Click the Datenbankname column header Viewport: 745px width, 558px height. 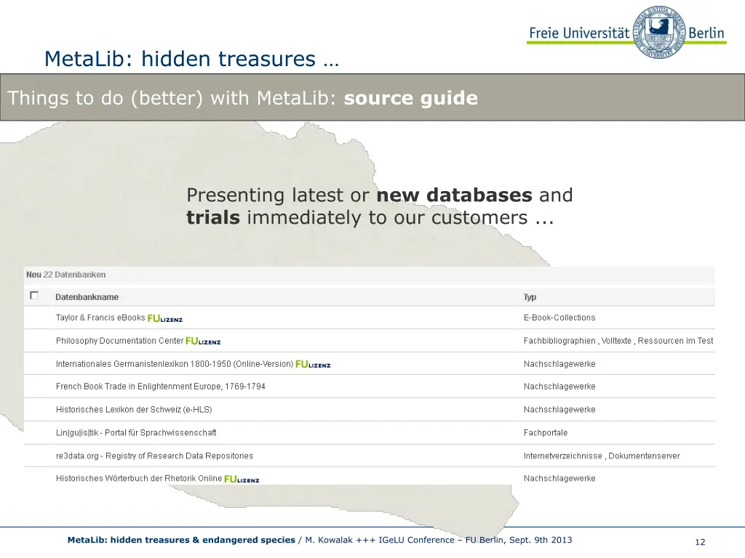87,297
